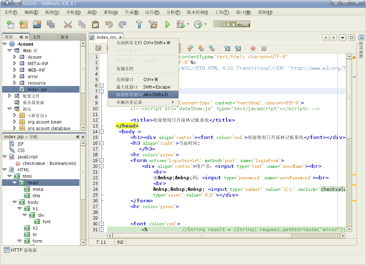The image size is (366, 265).
Task: Click the Open Project toolbar icon
Action: (37, 24)
